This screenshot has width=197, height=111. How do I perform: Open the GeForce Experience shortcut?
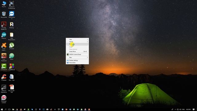click(4, 89)
